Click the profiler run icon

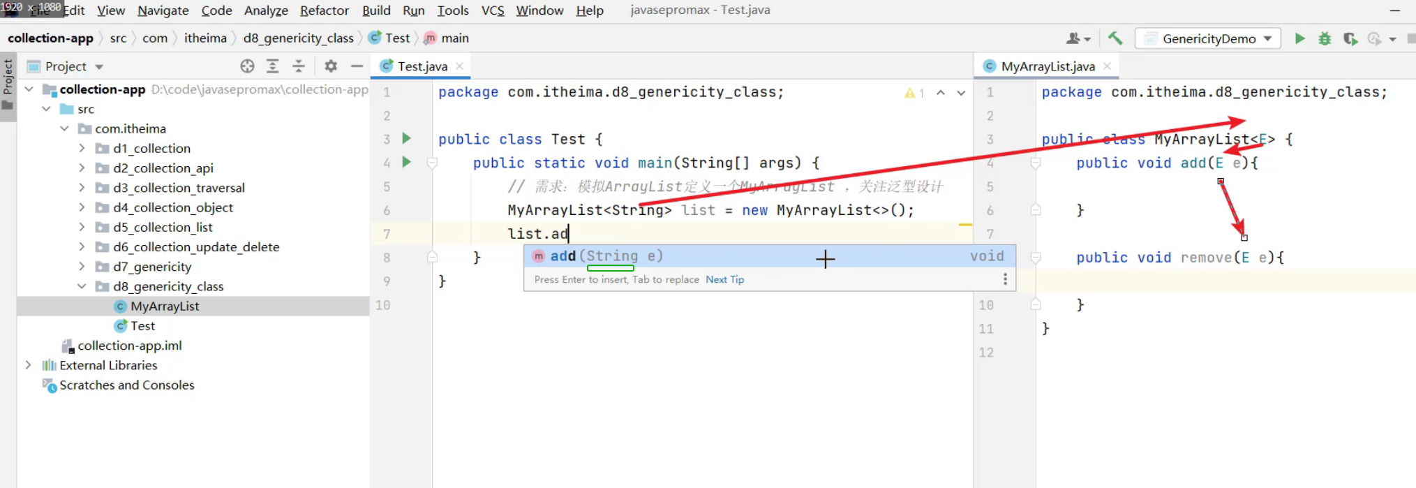click(1375, 38)
